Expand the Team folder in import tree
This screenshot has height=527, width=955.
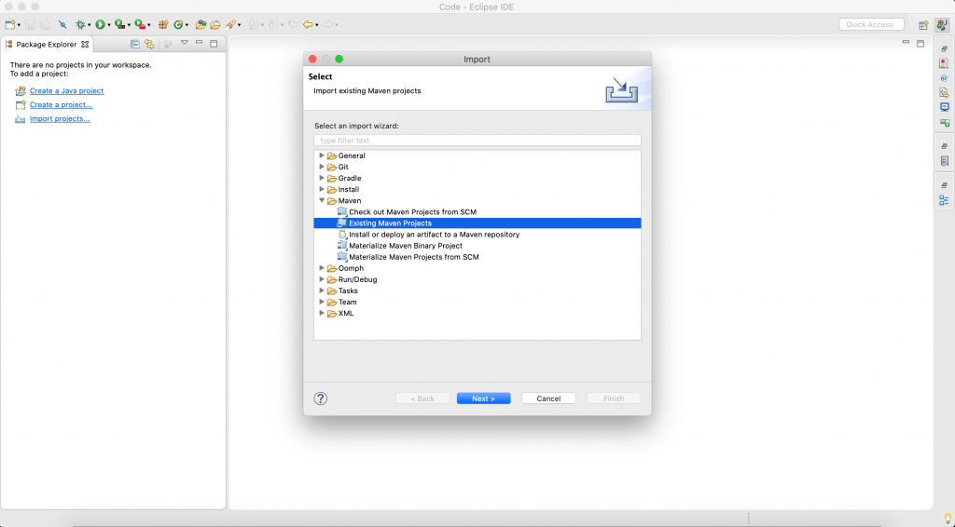(x=322, y=302)
